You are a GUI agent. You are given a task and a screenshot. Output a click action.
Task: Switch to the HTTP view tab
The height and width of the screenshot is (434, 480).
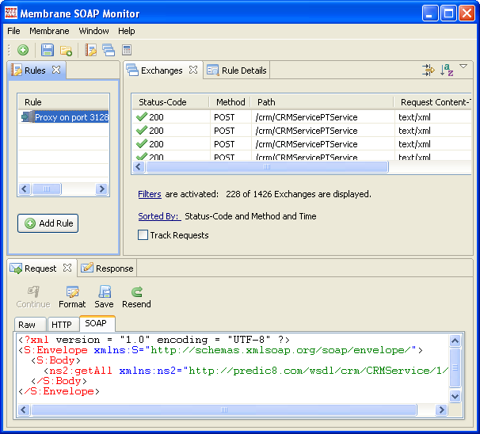(63, 324)
